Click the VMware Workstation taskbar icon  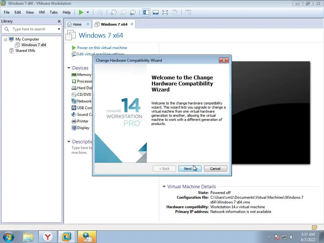tap(66, 237)
